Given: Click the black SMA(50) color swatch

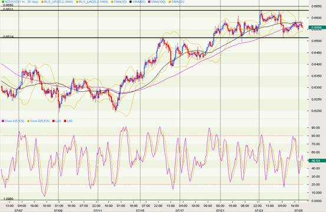Looking at the screenshot, I should (x=130, y=2).
